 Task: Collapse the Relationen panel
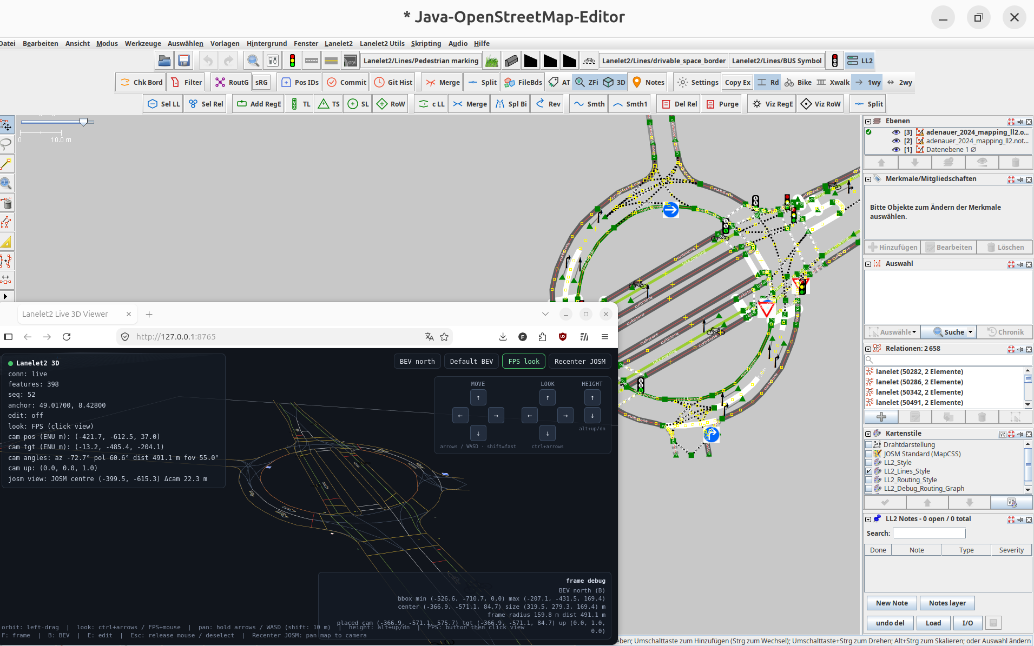coord(868,349)
